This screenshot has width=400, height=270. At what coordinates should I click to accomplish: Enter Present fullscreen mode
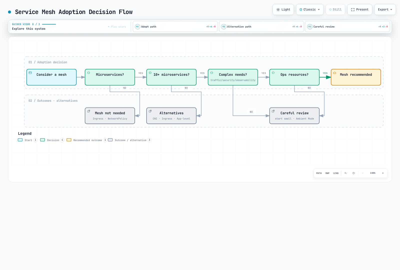point(360,9)
